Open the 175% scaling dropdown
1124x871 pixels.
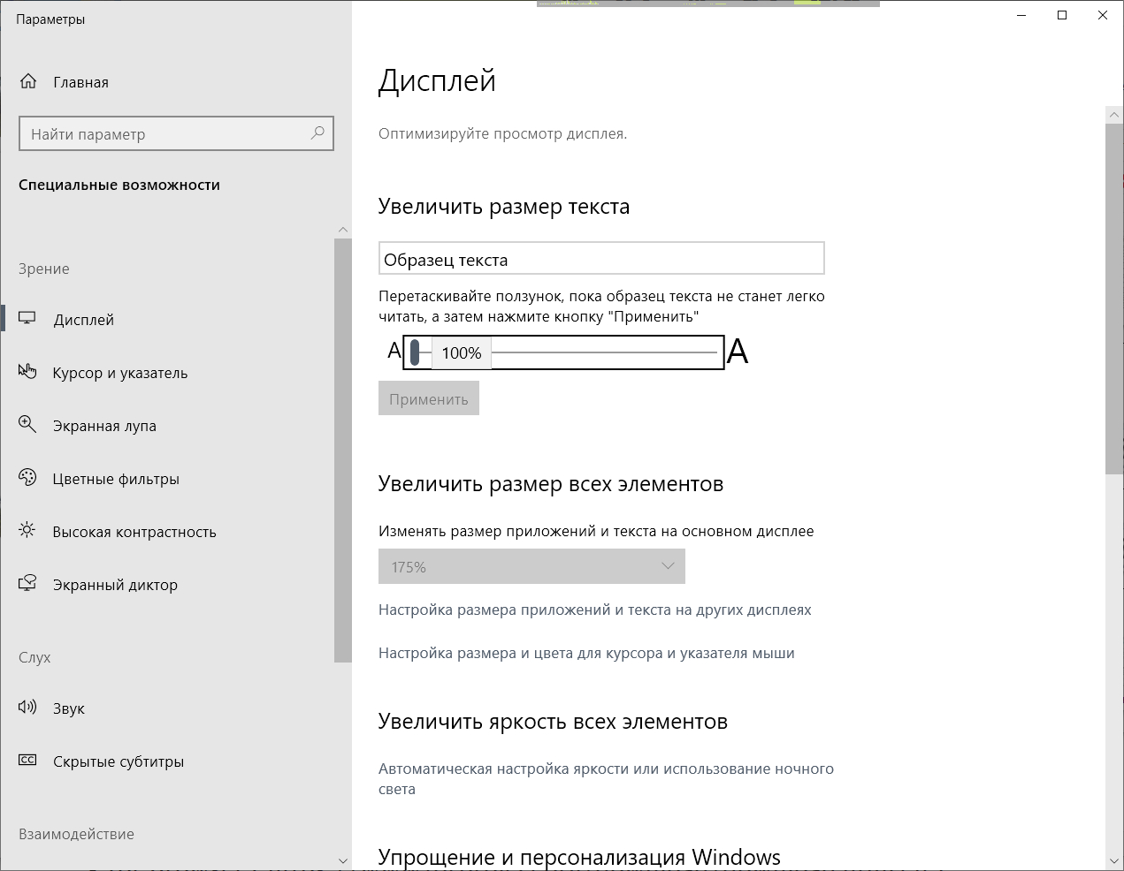click(x=531, y=566)
